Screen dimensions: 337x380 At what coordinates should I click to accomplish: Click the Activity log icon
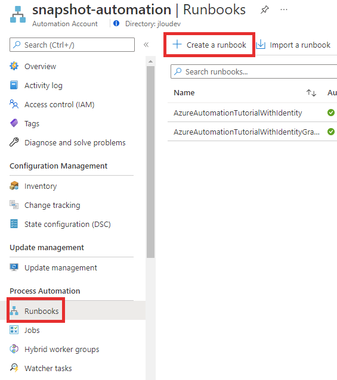click(14, 85)
